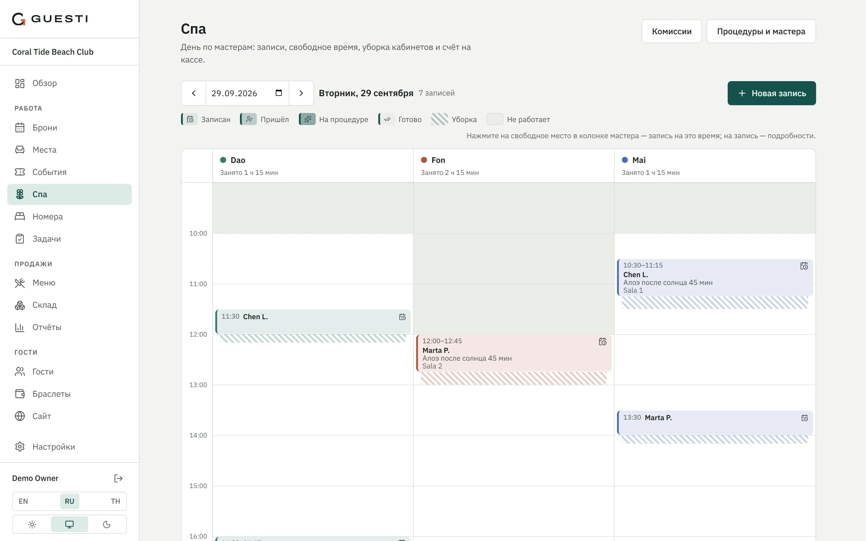Open Гости people icon

[x=20, y=372]
